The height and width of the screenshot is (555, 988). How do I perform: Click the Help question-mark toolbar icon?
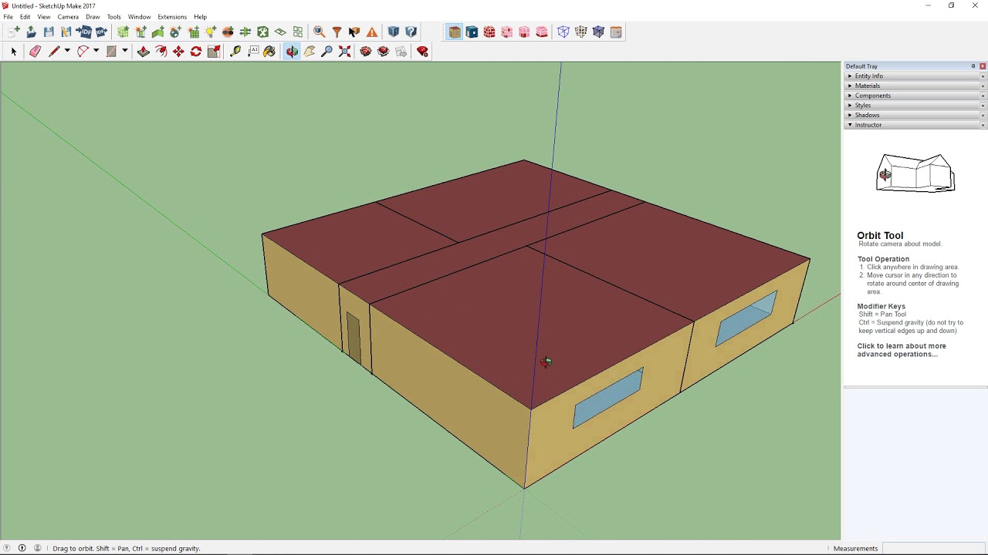point(411,32)
